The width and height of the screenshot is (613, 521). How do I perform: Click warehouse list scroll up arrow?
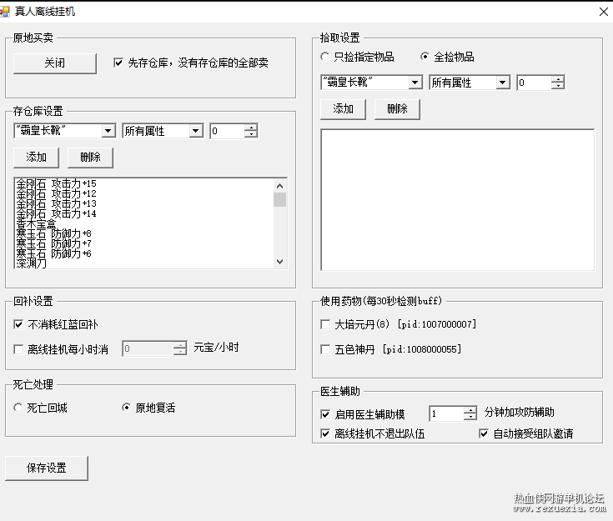point(279,186)
